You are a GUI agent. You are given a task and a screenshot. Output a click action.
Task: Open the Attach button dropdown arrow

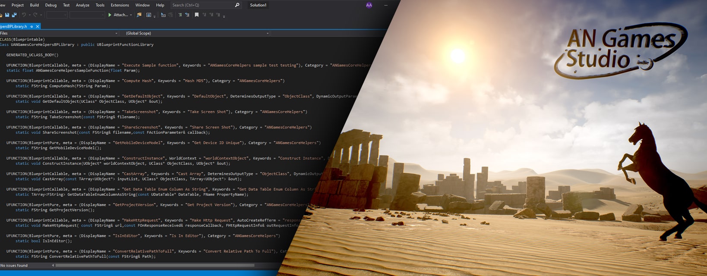[131, 15]
